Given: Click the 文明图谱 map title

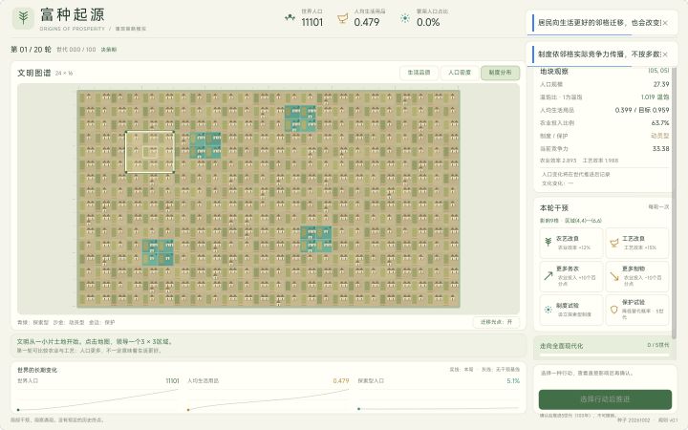Looking at the screenshot, I should (x=33, y=73).
